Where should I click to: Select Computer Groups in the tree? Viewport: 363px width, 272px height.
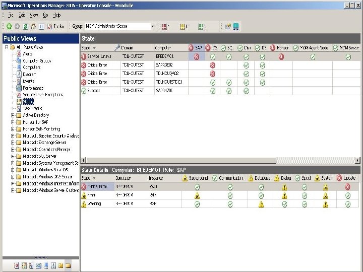(37, 61)
